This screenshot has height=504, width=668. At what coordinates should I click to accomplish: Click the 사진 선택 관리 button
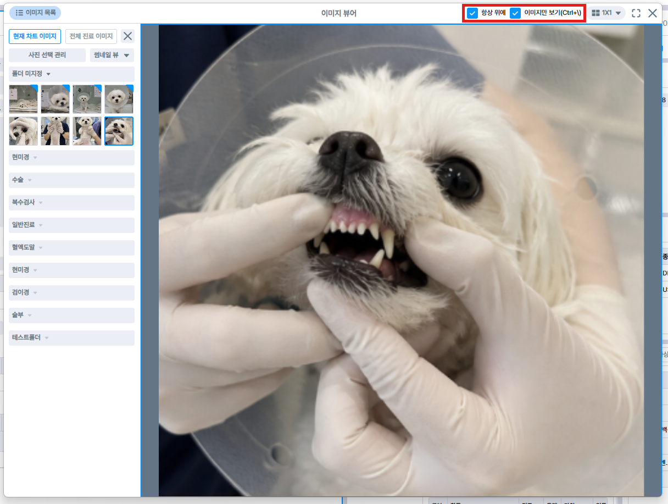point(47,55)
